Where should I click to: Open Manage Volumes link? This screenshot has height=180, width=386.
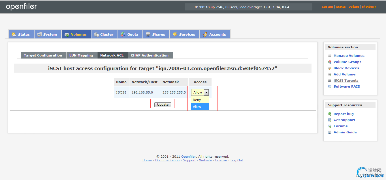coord(349,56)
